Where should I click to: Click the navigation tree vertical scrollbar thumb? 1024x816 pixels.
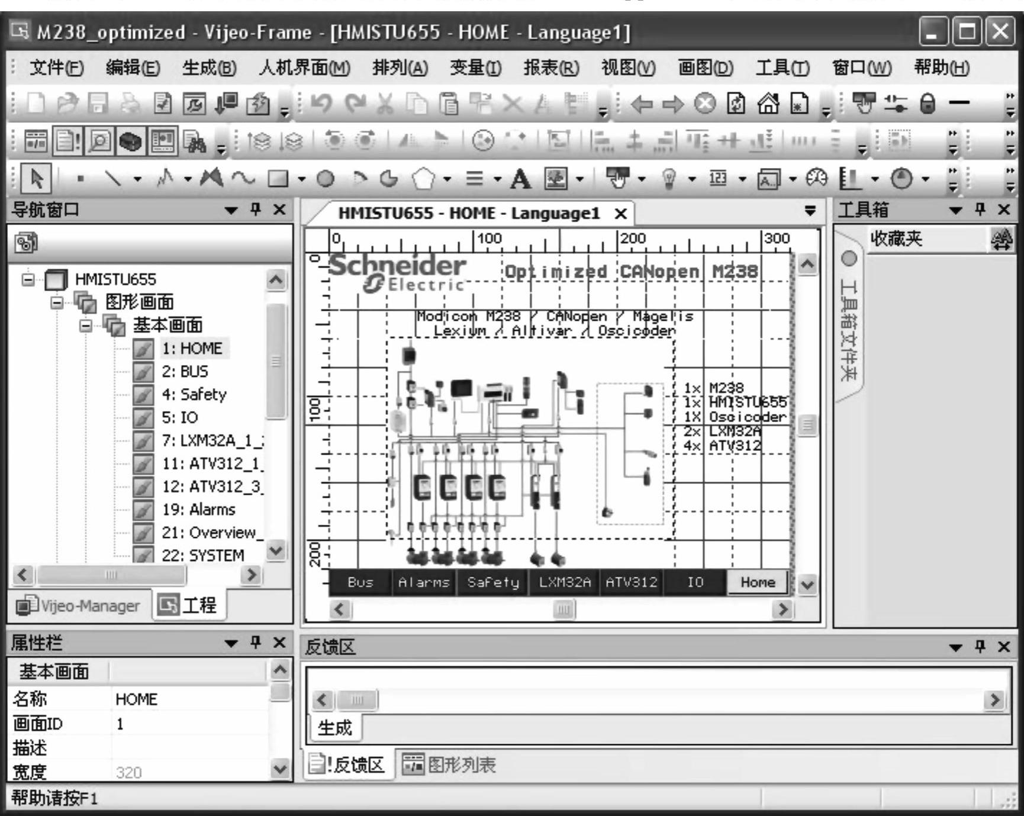276,362
